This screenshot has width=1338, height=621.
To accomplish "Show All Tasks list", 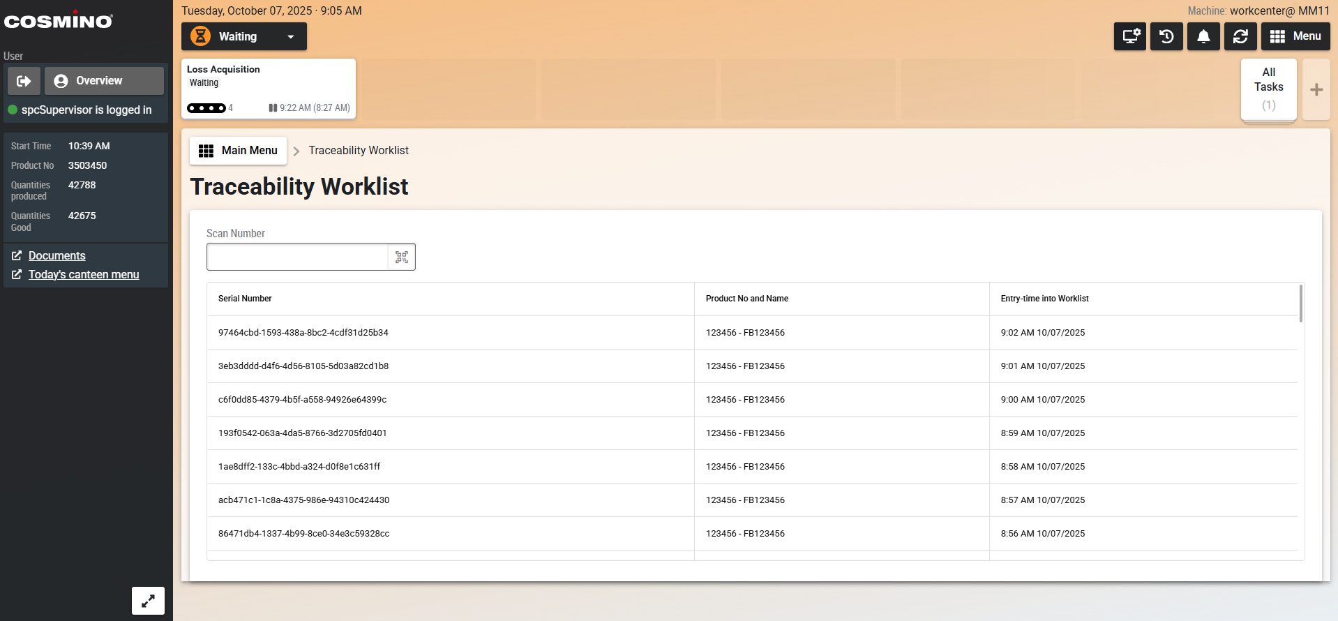I will coord(1268,89).
